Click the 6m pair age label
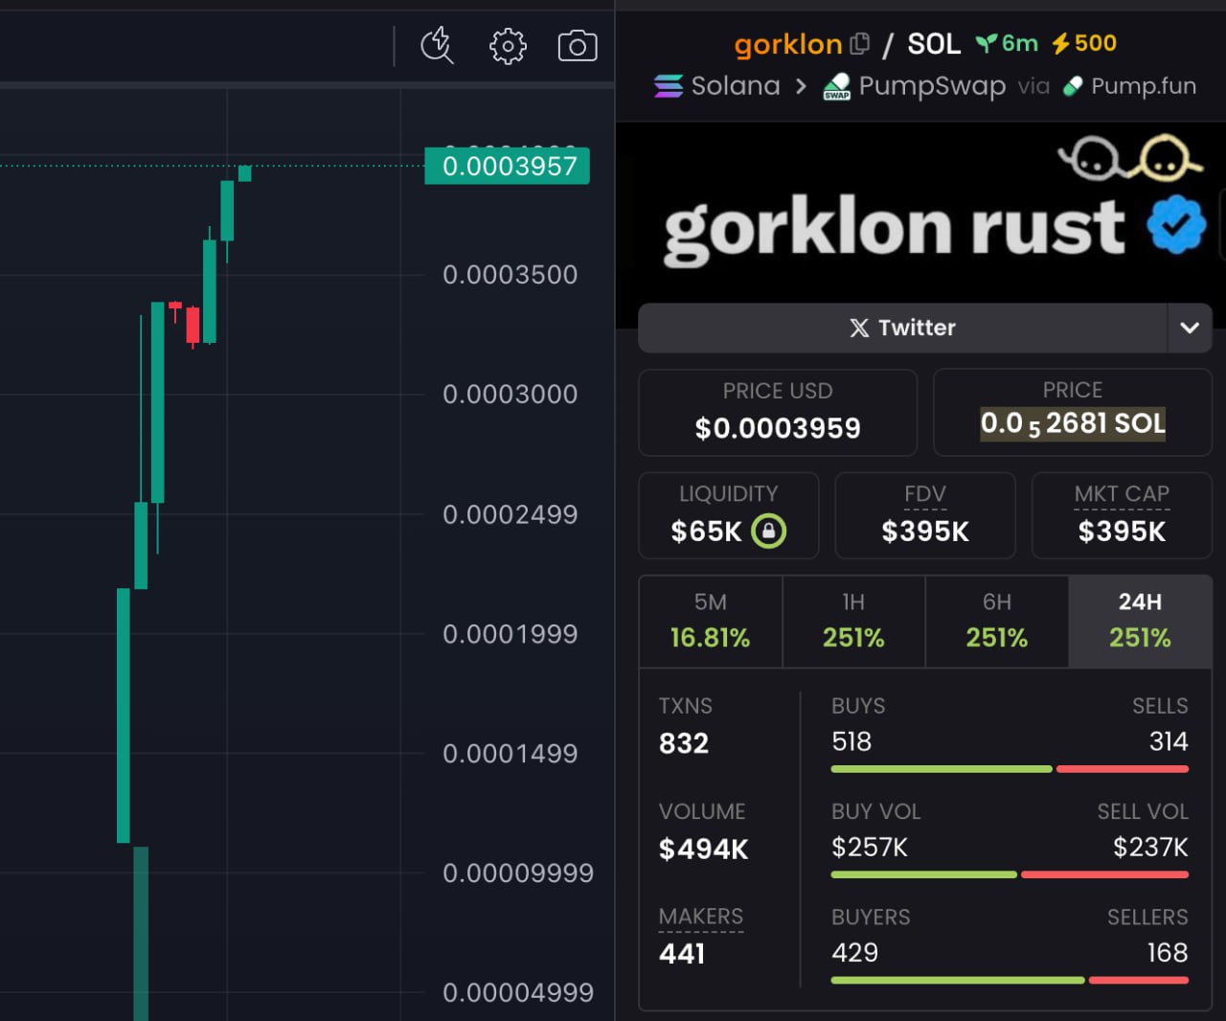This screenshot has width=1226, height=1021. point(1020,43)
